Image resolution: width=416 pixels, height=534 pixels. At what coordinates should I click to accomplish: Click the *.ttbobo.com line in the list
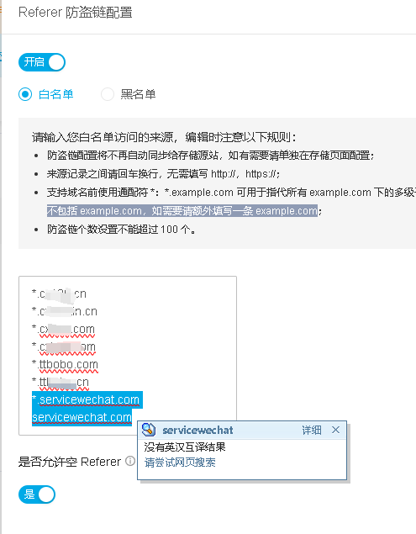pos(65,364)
